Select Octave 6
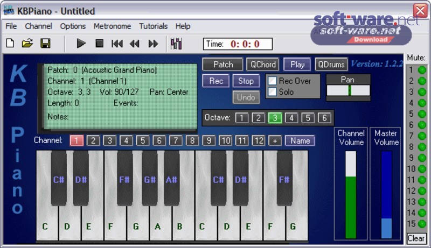Image resolution: width=431 pixels, height=248 pixels. 324,118
